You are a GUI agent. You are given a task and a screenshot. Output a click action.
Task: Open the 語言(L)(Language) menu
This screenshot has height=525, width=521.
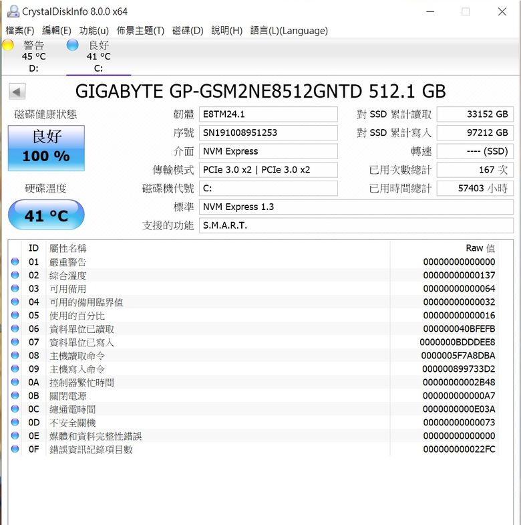point(289,31)
